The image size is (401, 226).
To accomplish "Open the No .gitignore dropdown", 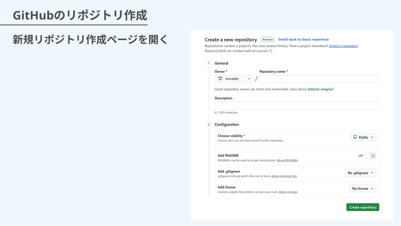I will (360, 173).
